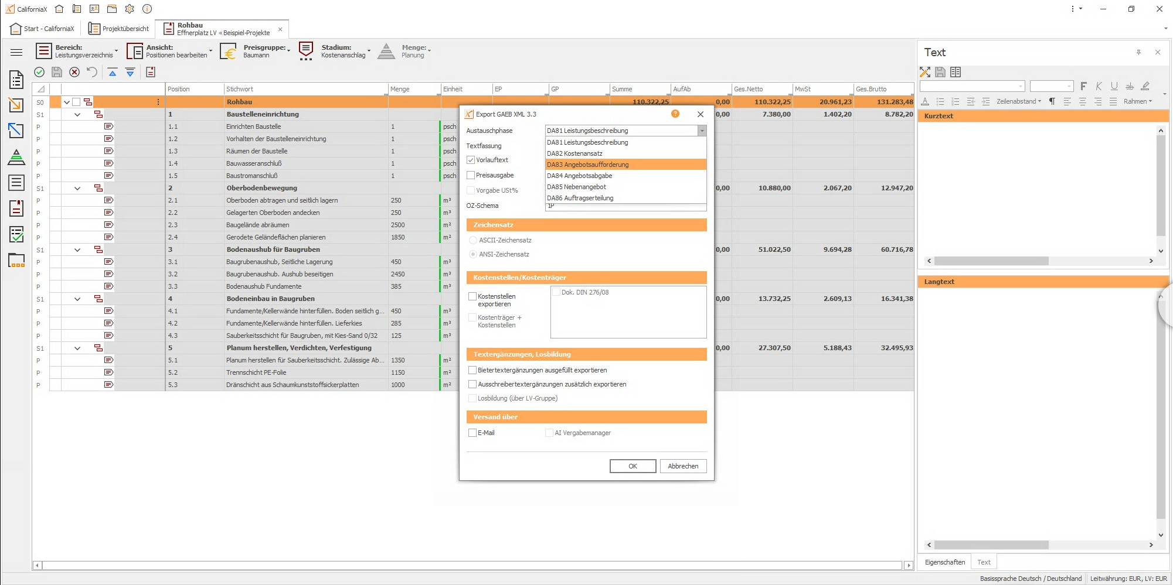The height and width of the screenshot is (585, 1173).
Task: Click the Kurztext horizontal scrollbar
Action: [991, 261]
